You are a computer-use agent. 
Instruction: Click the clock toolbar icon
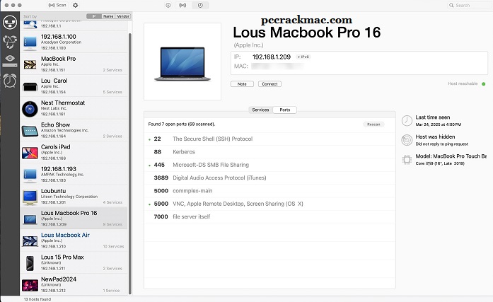pyautogui.click(x=200, y=6)
